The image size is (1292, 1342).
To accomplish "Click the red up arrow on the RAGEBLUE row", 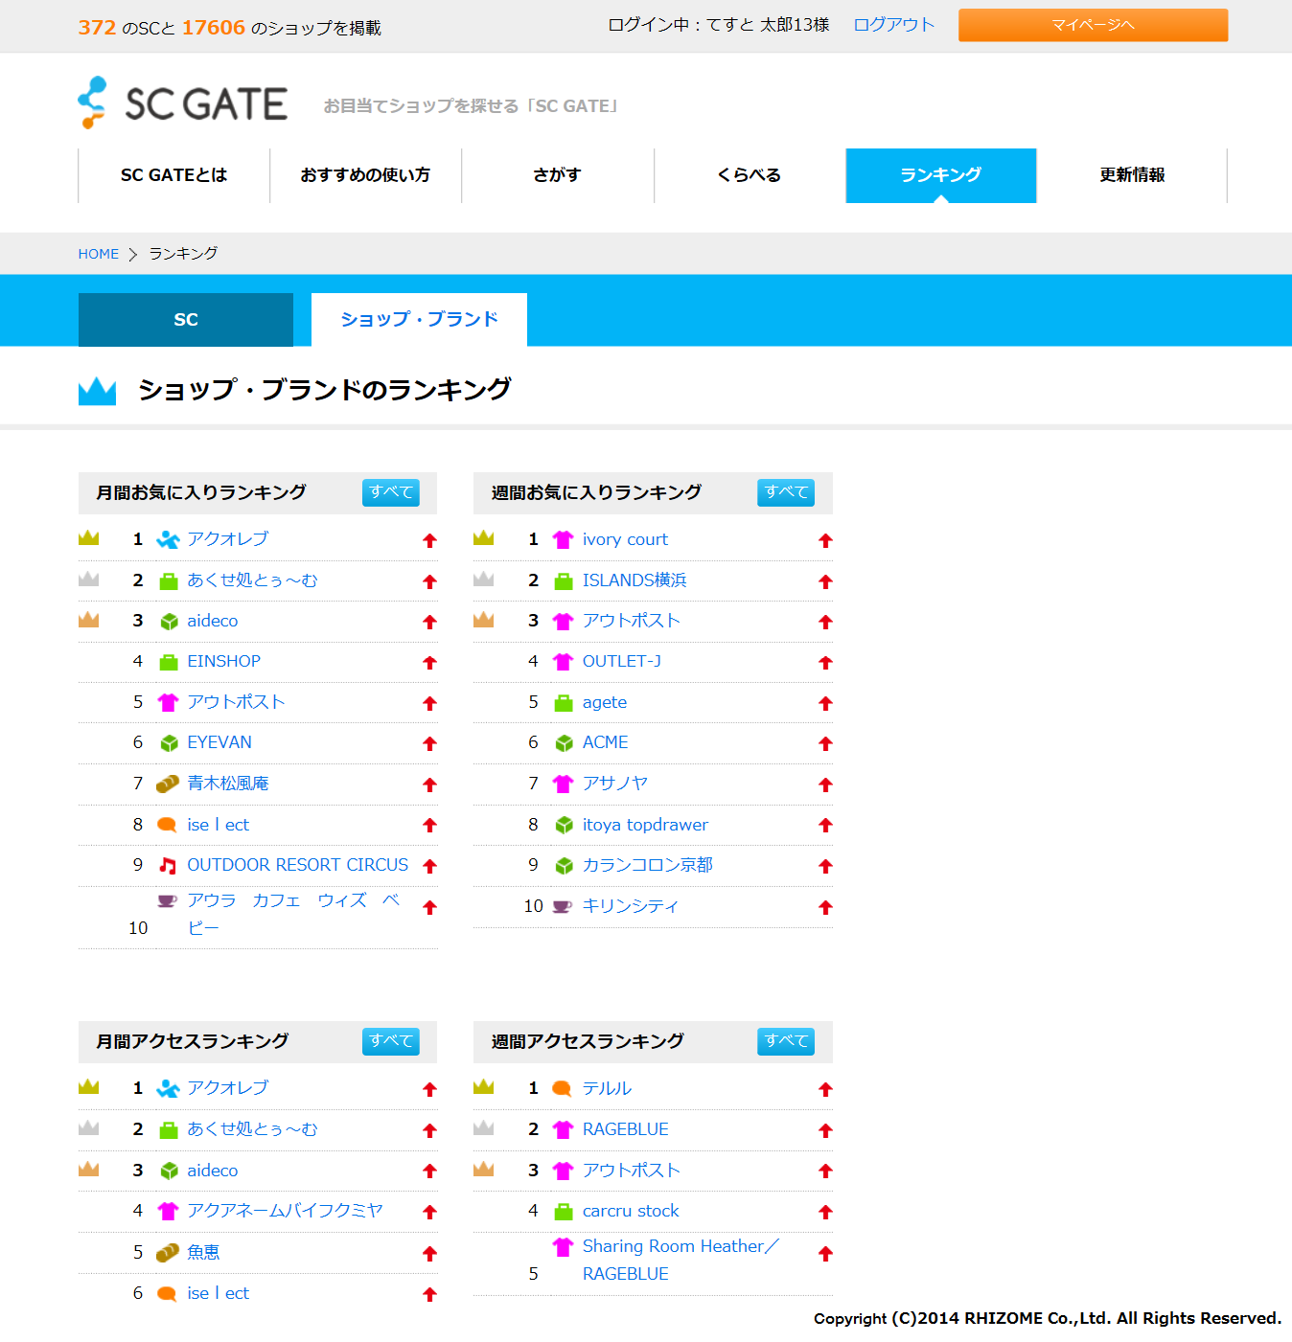I will 825,1130.
